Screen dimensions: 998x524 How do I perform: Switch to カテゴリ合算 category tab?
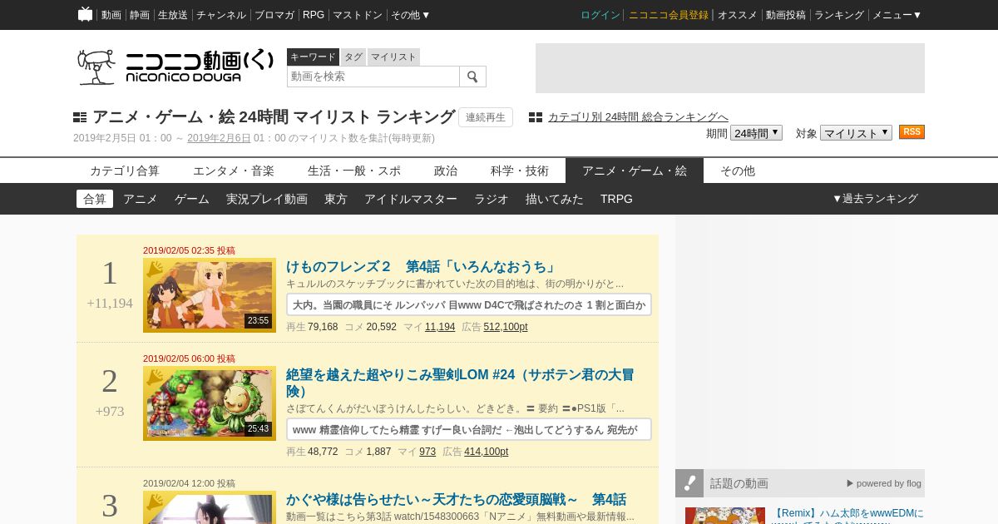point(125,171)
